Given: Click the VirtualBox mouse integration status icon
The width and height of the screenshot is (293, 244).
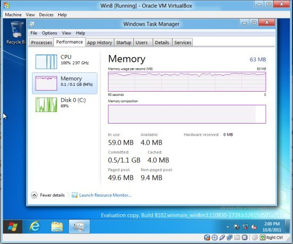Looking at the screenshot, I should point(255,238).
